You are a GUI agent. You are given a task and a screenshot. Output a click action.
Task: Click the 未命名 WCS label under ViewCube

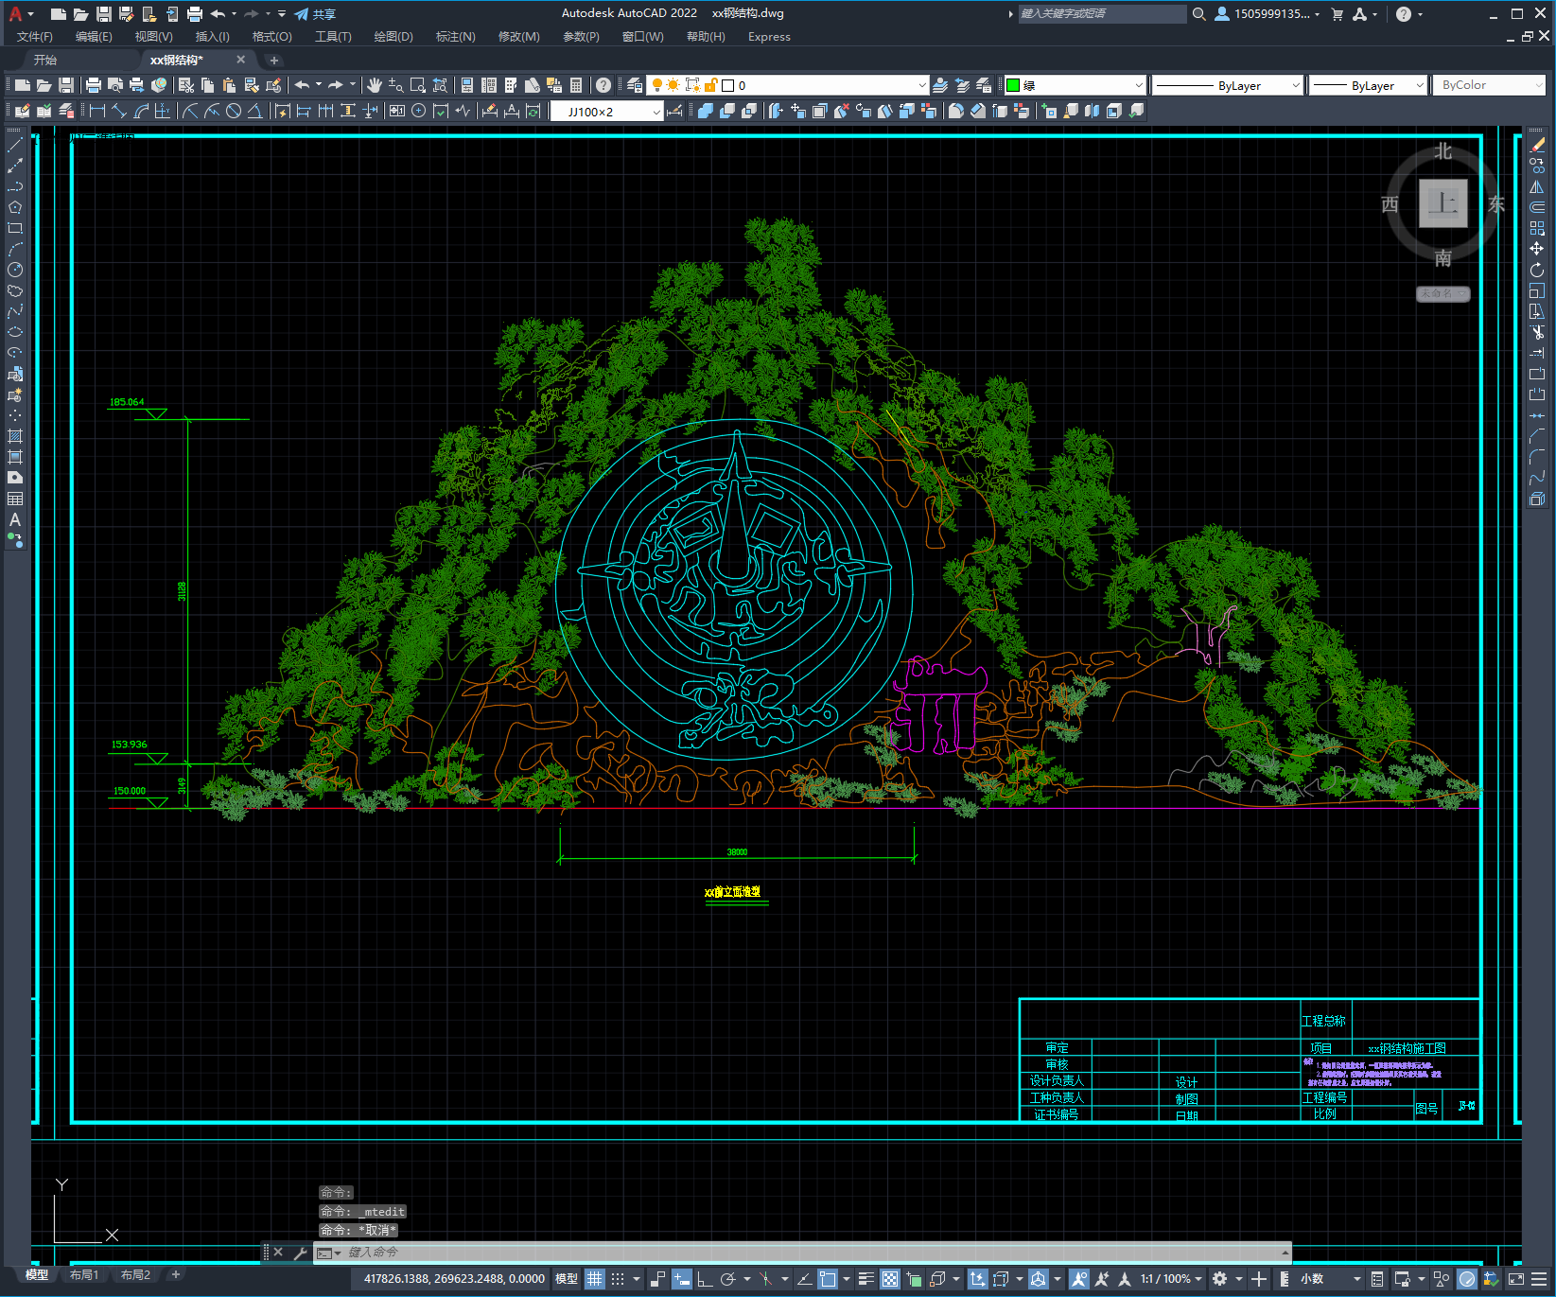(1442, 293)
